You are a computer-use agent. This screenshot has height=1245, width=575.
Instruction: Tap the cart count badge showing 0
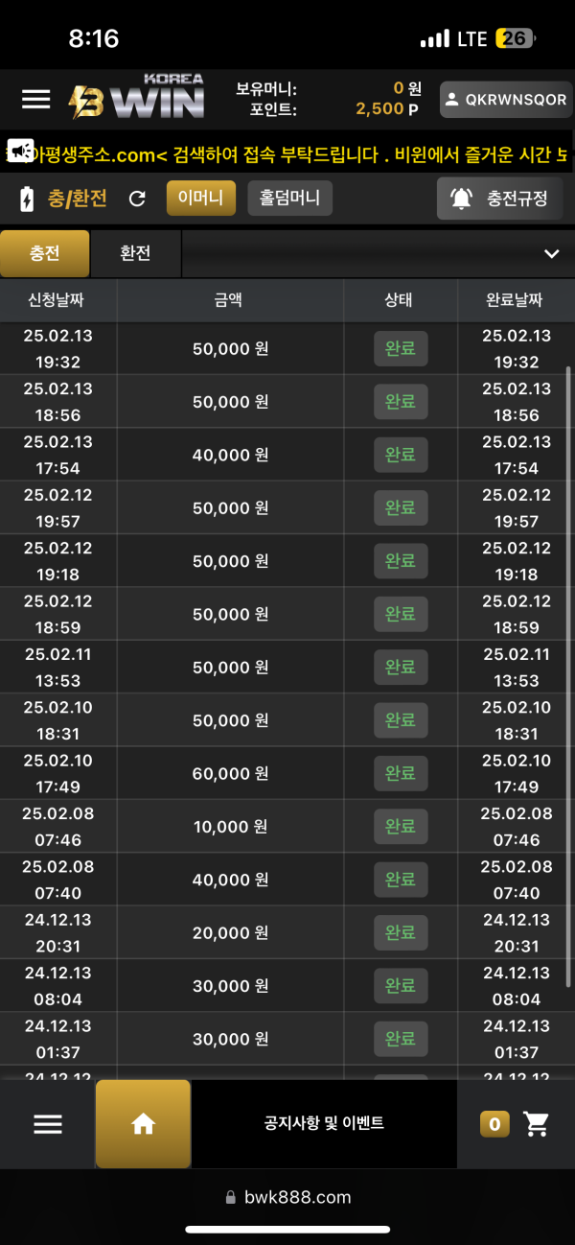[494, 1124]
